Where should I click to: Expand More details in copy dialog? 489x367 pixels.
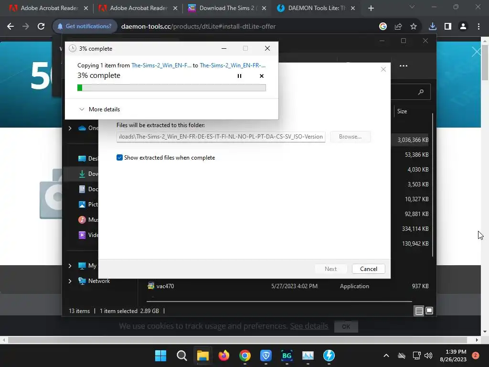[99, 109]
